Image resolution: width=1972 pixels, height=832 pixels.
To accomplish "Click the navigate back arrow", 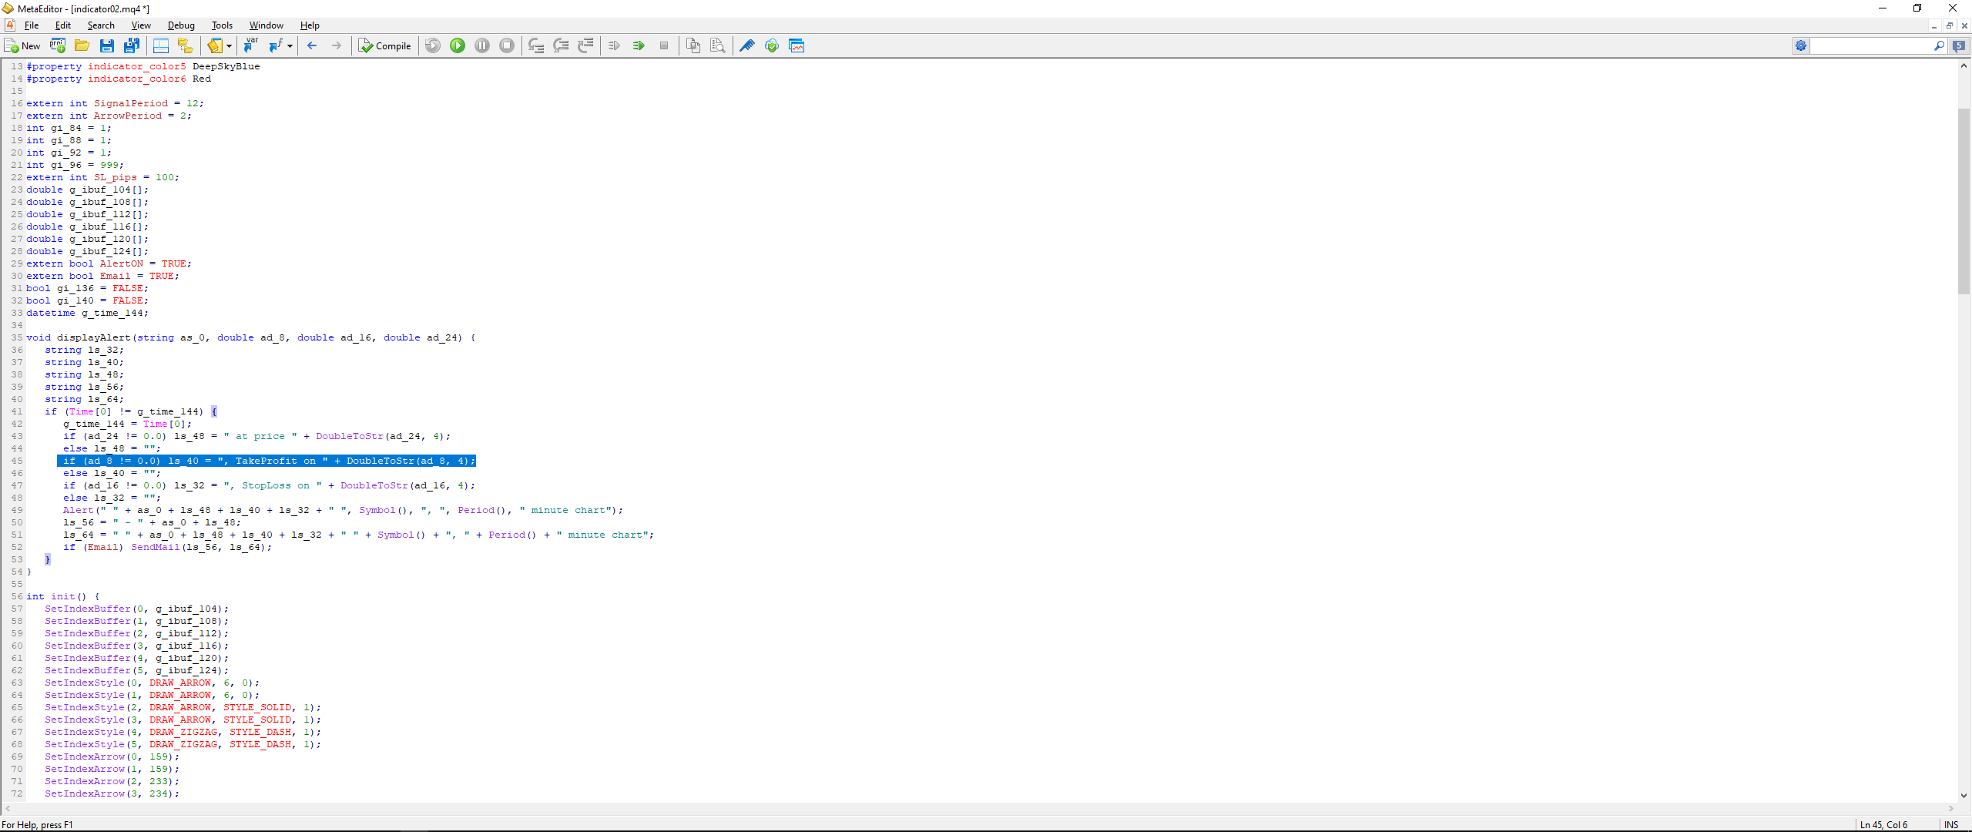I will [312, 46].
